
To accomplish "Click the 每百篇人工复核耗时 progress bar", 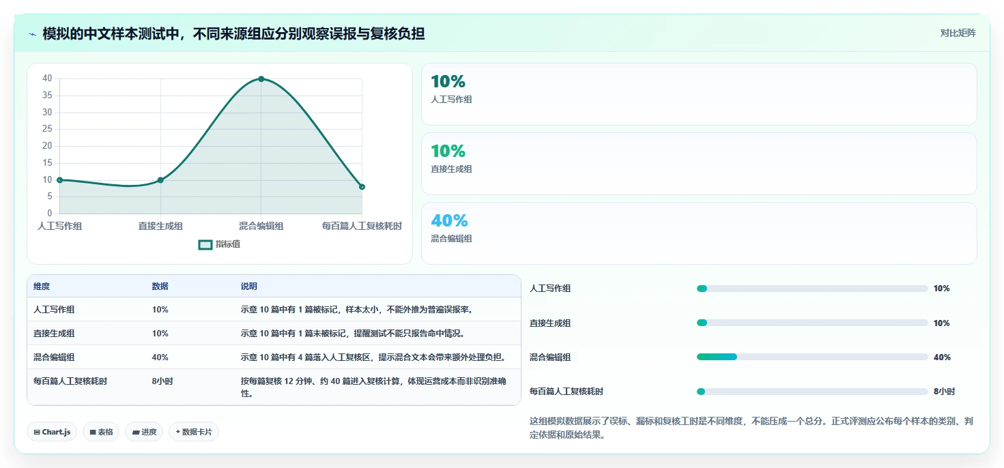I will click(812, 392).
